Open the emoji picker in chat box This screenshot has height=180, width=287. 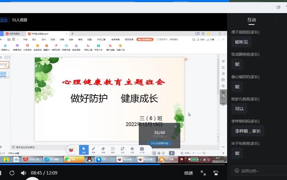(x=237, y=171)
